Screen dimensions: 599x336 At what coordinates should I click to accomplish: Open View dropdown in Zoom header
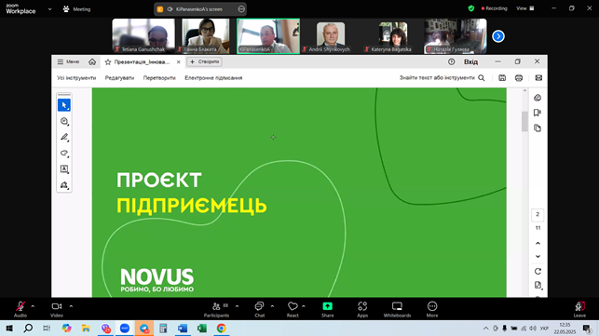(525, 8)
